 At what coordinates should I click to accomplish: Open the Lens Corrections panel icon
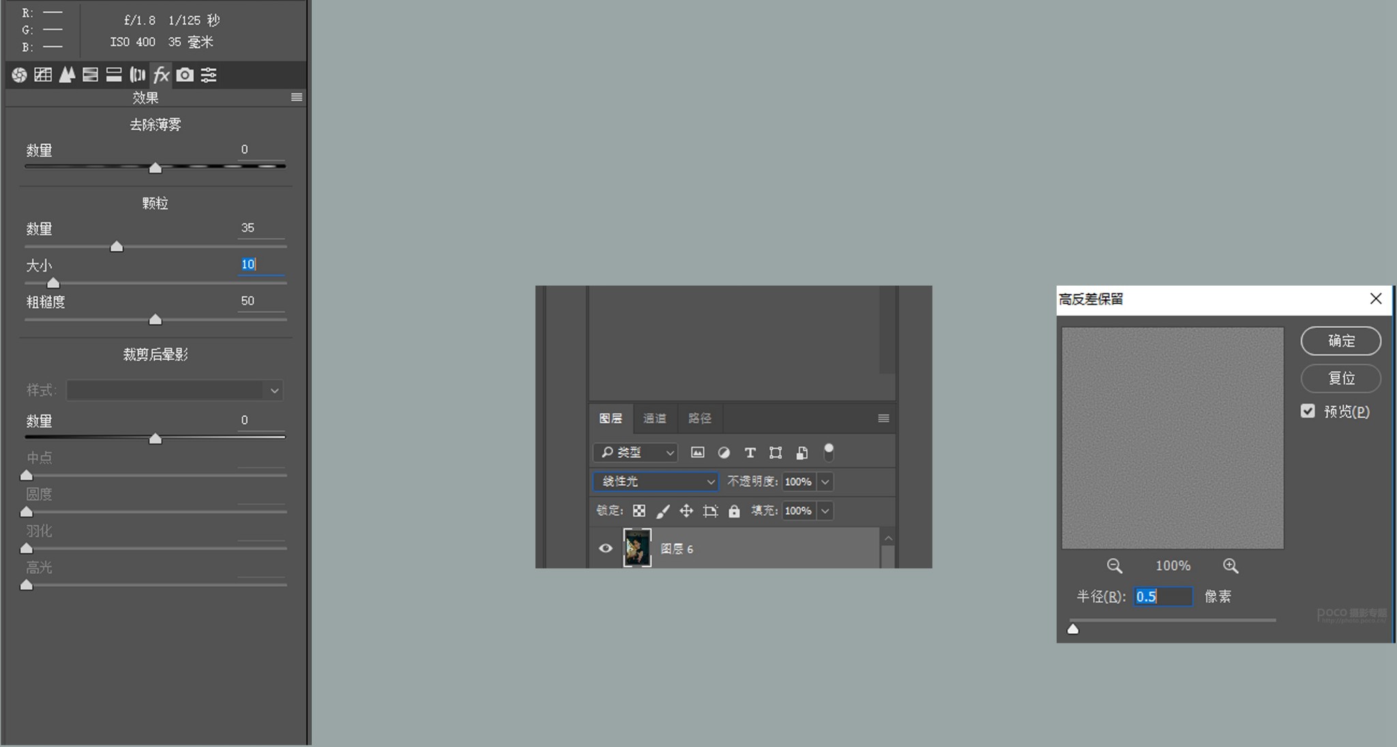pos(137,75)
